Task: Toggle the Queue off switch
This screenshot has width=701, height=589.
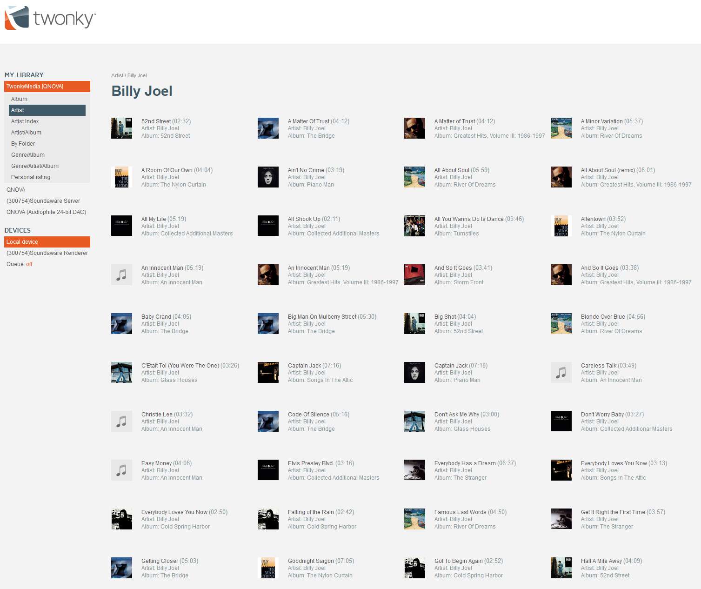Action: point(29,264)
